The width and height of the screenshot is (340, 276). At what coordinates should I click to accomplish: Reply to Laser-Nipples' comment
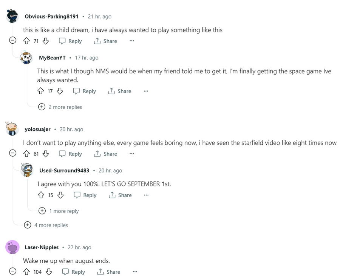[73, 272]
